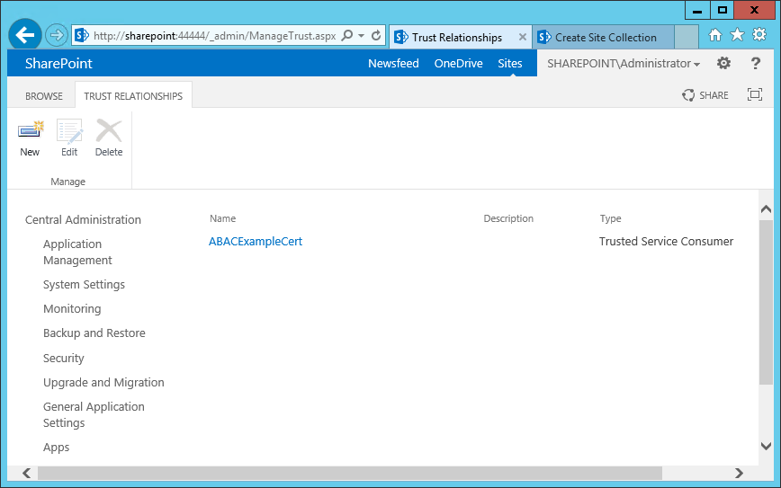Image resolution: width=781 pixels, height=488 pixels.
Task: Click the browser Back arrow button
Action: click(x=25, y=35)
